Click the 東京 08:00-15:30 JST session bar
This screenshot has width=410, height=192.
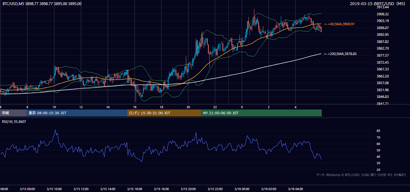pyautogui.click(x=77, y=113)
